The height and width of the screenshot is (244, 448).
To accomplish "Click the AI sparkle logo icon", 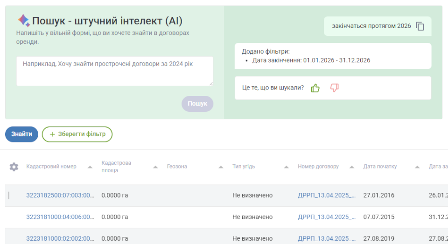I will [x=24, y=20].
